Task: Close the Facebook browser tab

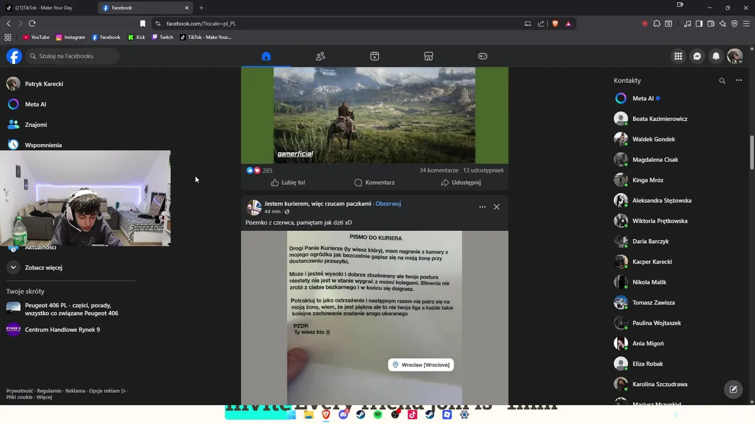Action: [x=187, y=8]
